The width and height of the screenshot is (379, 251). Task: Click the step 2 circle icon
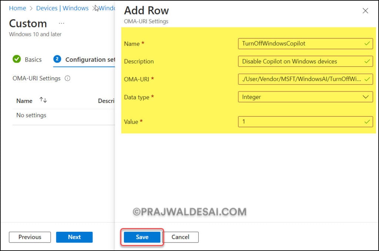tap(57, 59)
